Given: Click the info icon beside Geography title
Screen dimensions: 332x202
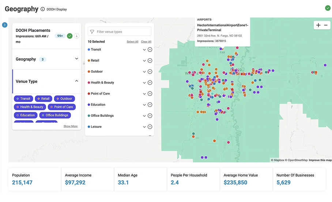Looking at the screenshot, I should coord(43,9).
